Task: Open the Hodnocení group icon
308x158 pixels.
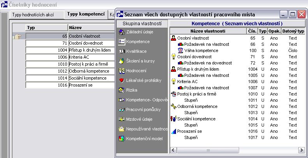Action: click(x=121, y=71)
